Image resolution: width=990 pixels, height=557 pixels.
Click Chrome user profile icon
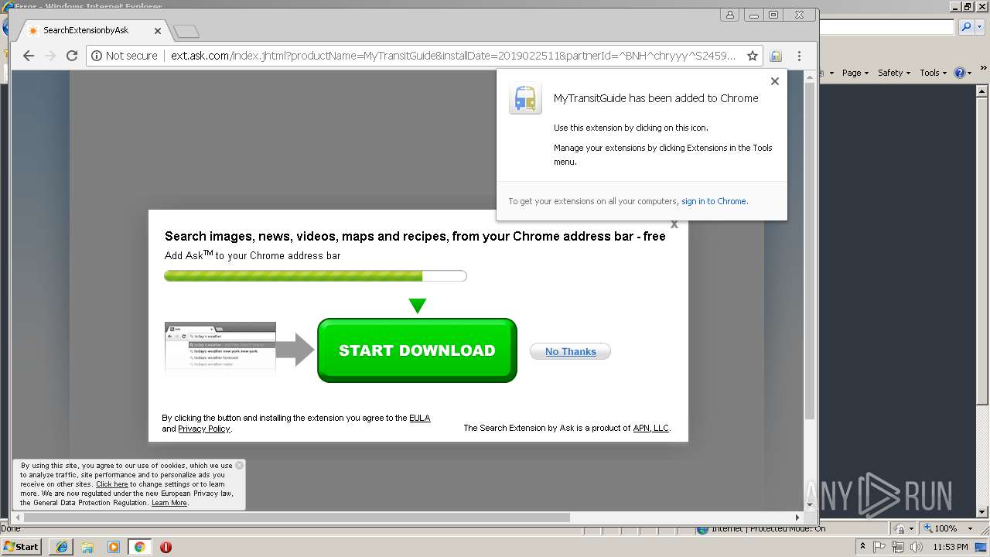[x=729, y=15]
